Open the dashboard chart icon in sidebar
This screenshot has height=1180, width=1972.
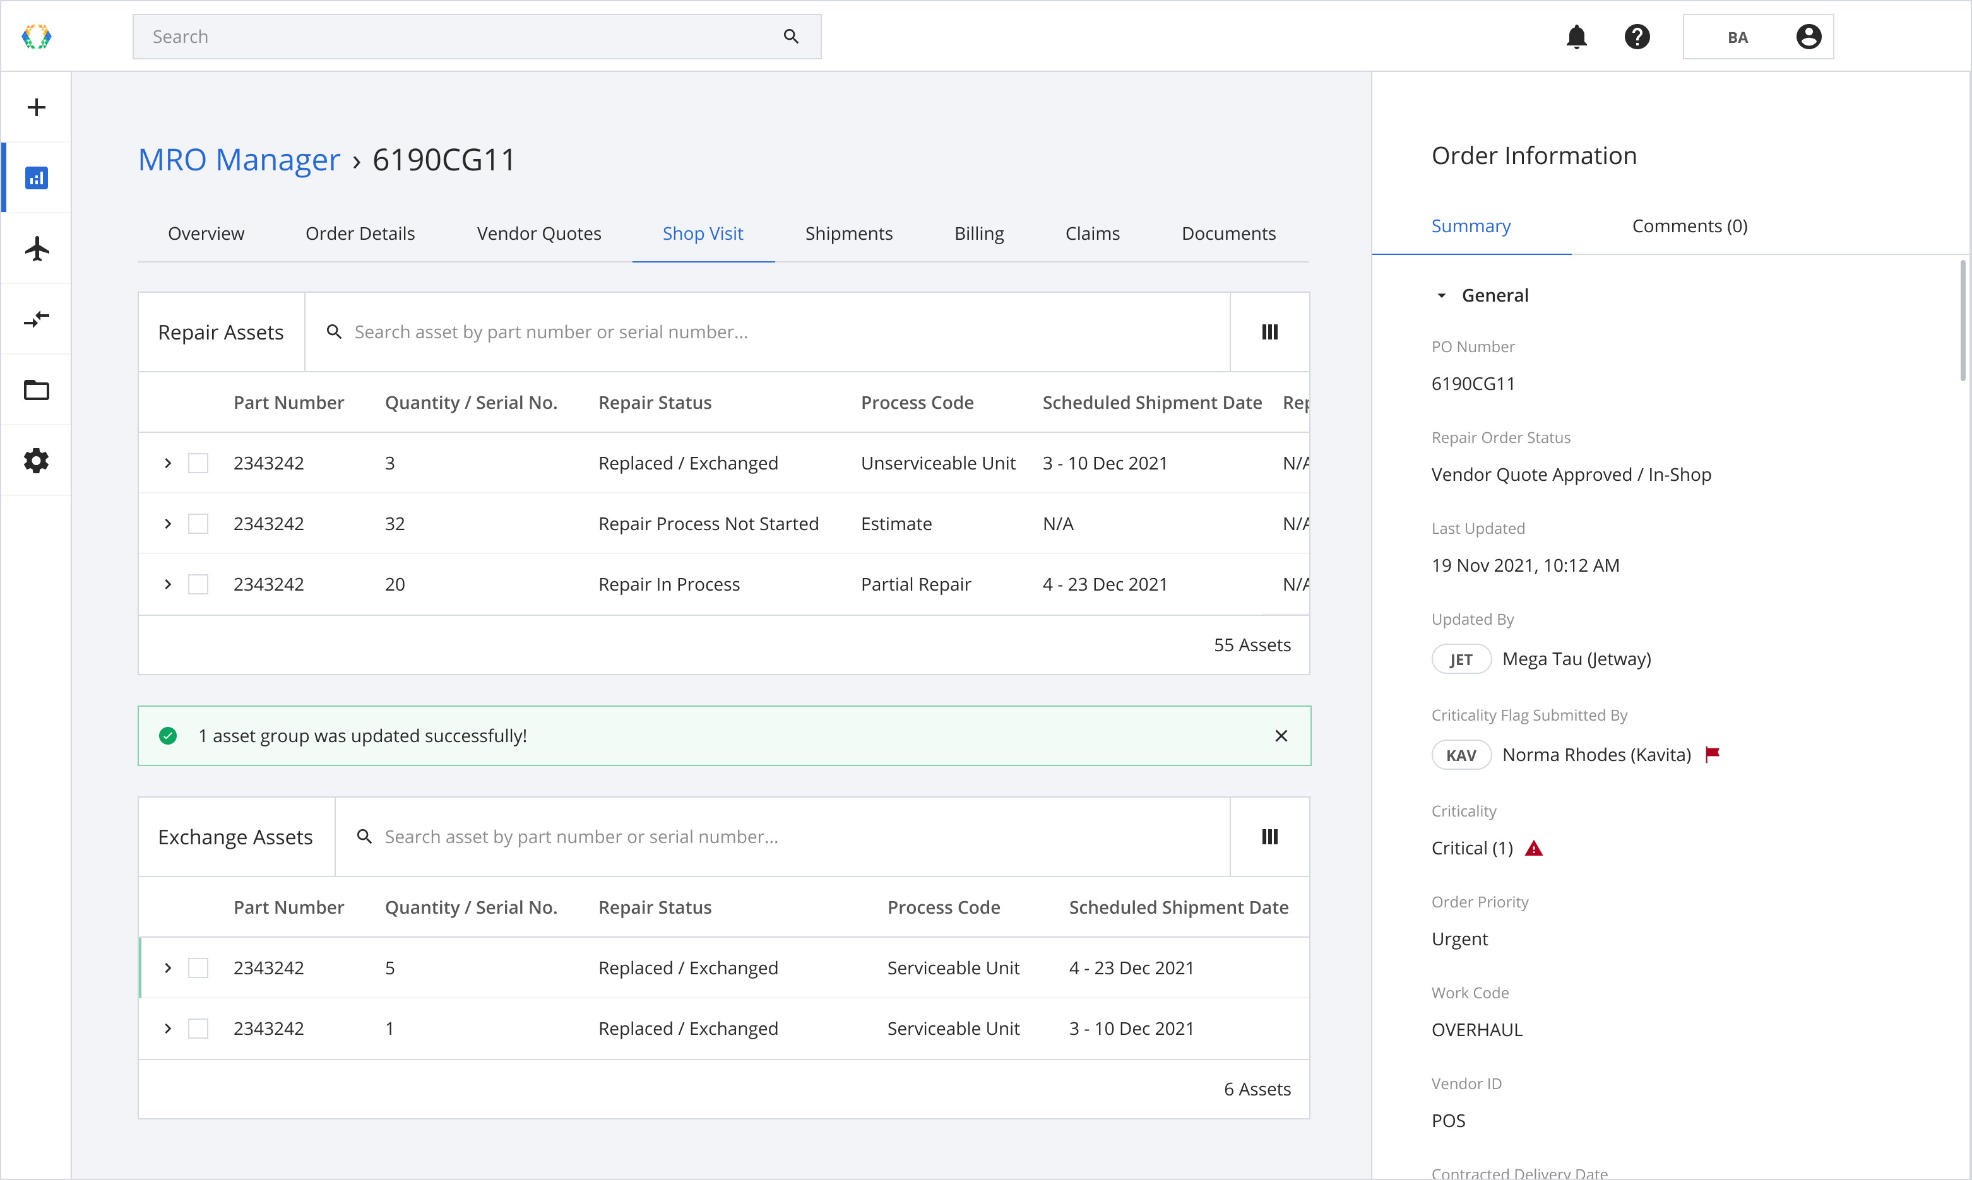pyautogui.click(x=36, y=177)
